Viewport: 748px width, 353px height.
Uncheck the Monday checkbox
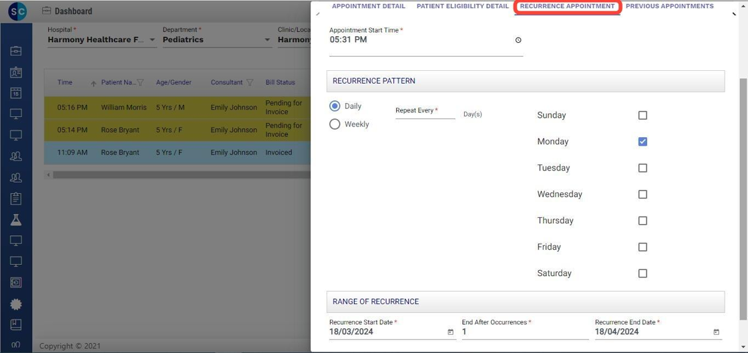tap(642, 141)
